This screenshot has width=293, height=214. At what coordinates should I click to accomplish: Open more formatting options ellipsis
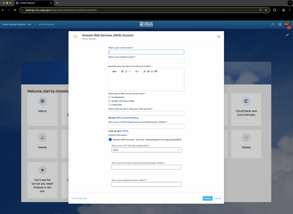[130, 71]
